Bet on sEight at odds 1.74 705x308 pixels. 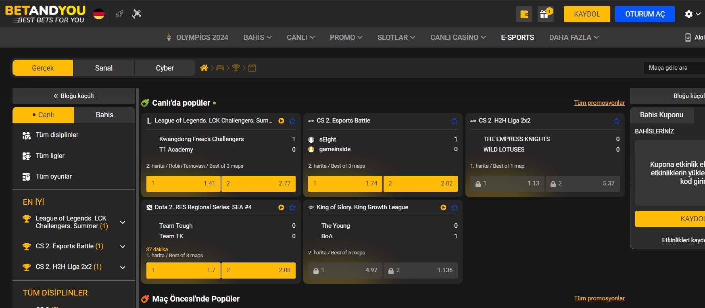[x=345, y=183]
